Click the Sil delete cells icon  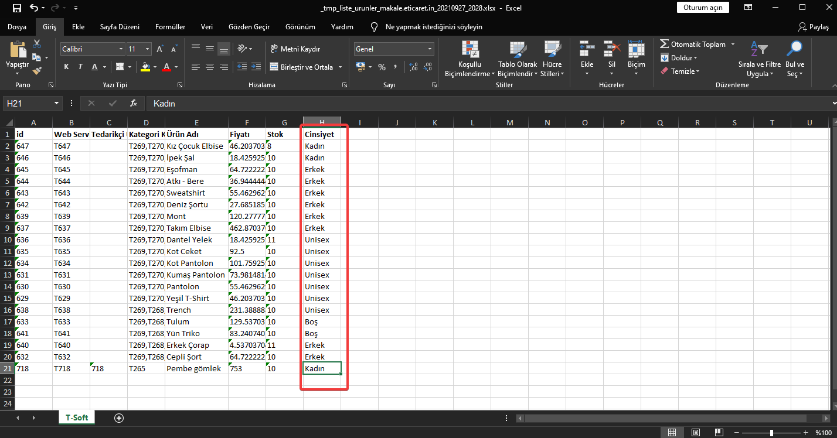(x=612, y=50)
